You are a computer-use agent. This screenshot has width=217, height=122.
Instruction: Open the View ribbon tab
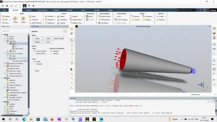[x=83, y=10]
